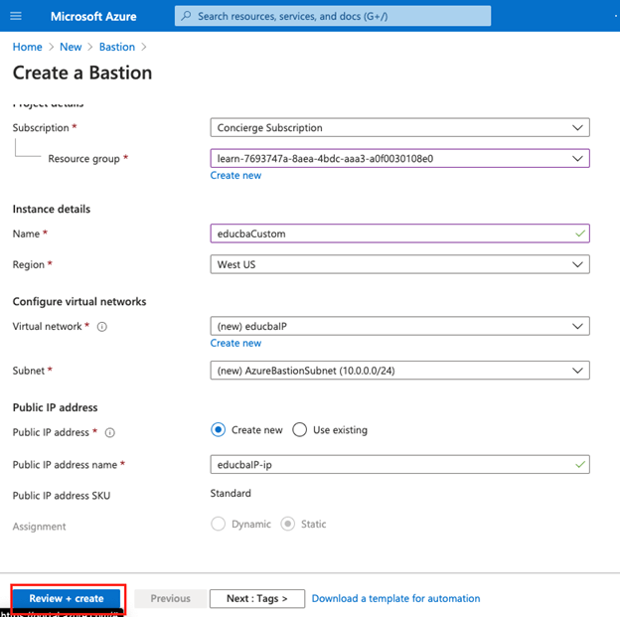Select the Create new public IP radio
This screenshot has height=617, width=620.
pos(219,430)
